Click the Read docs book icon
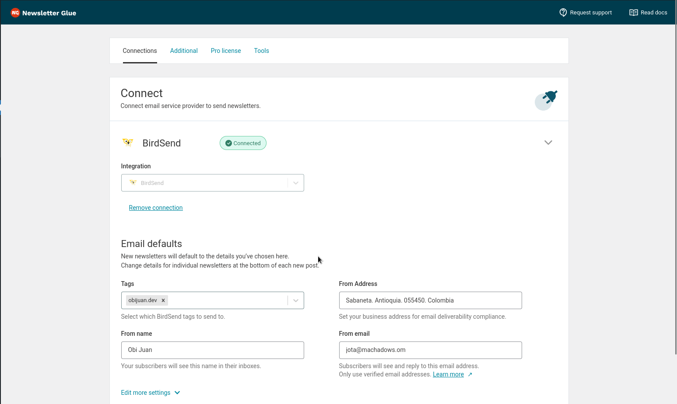The width and height of the screenshot is (677, 404). click(634, 12)
